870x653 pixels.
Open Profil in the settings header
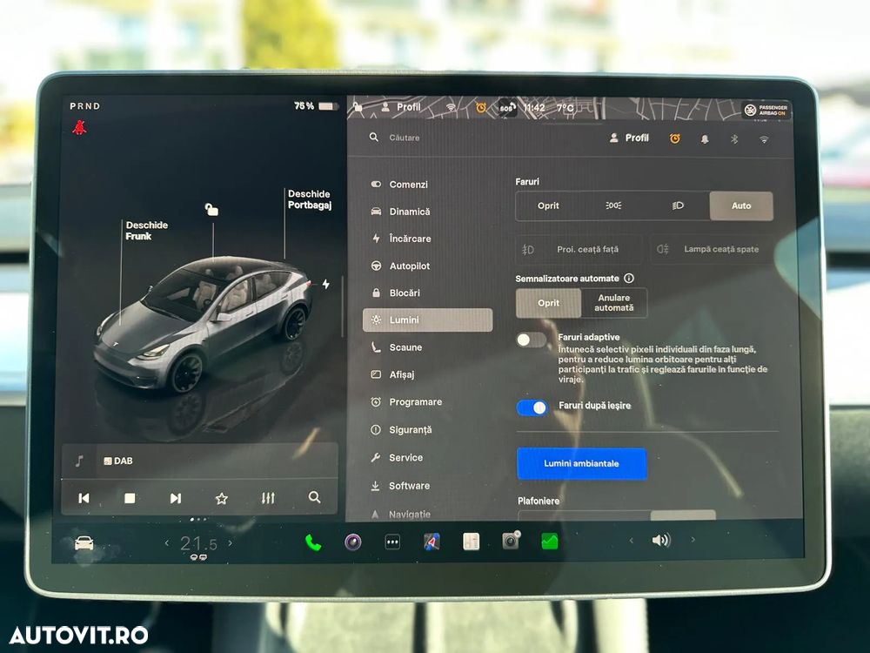[629, 138]
